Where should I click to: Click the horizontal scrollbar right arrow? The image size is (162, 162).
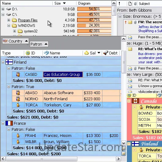(118, 159)
